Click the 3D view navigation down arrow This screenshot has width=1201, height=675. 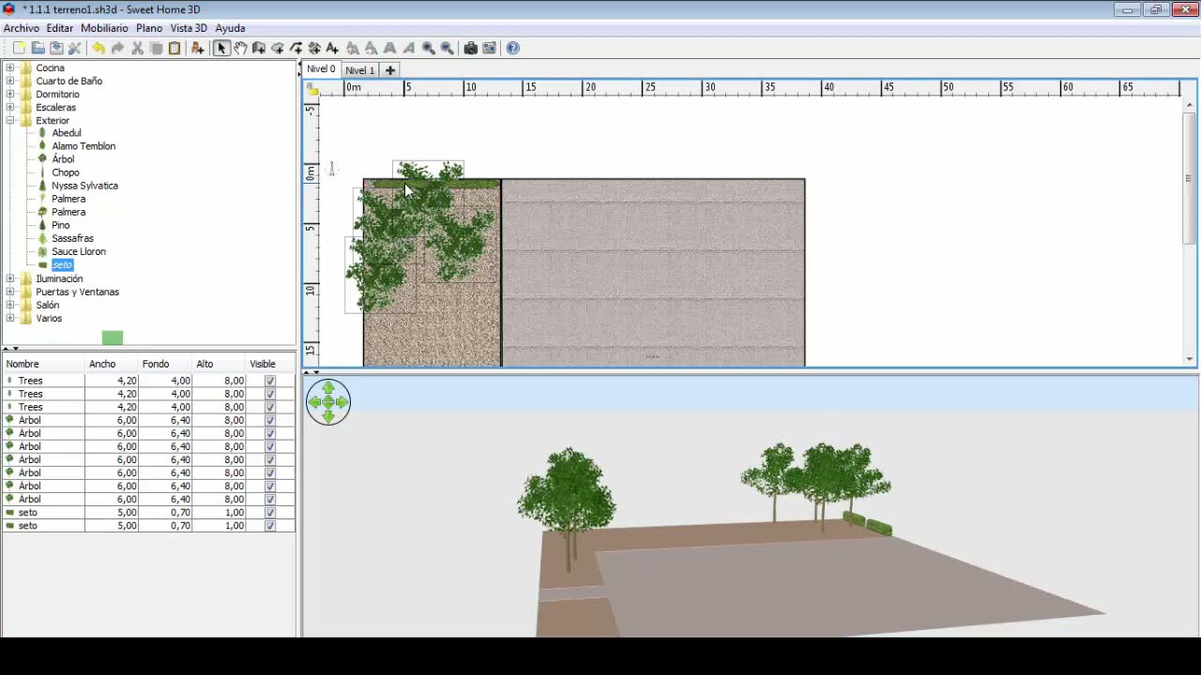click(x=328, y=416)
